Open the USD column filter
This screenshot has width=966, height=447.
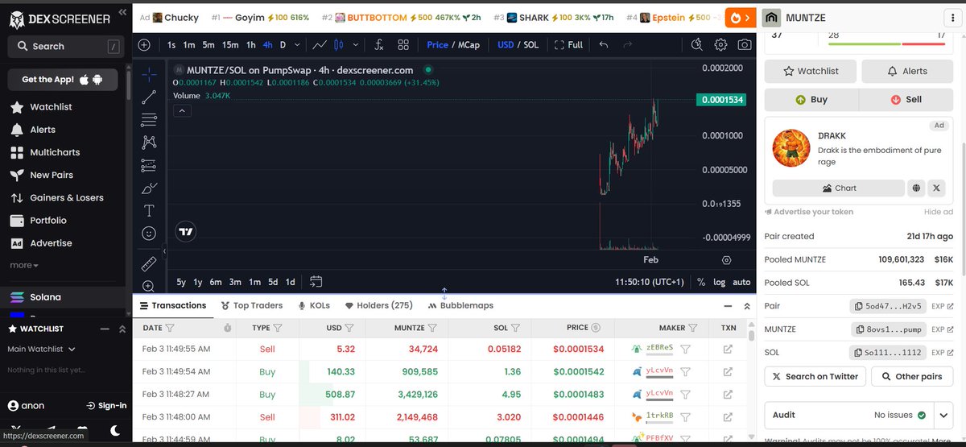349,328
